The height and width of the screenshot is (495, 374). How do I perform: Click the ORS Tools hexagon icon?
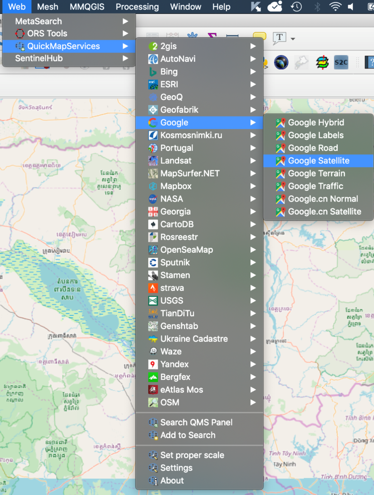pyautogui.click(x=19, y=33)
